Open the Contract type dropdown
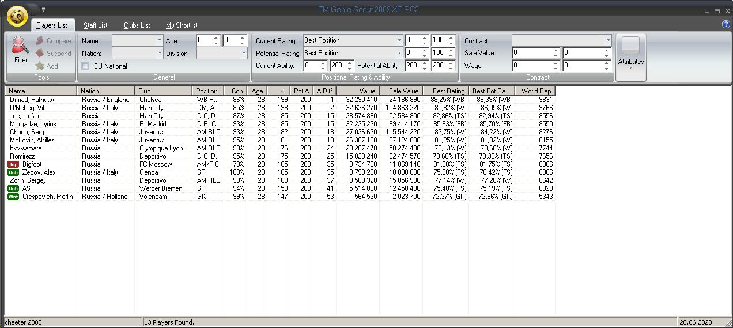The width and height of the screenshot is (733, 328). click(x=607, y=40)
